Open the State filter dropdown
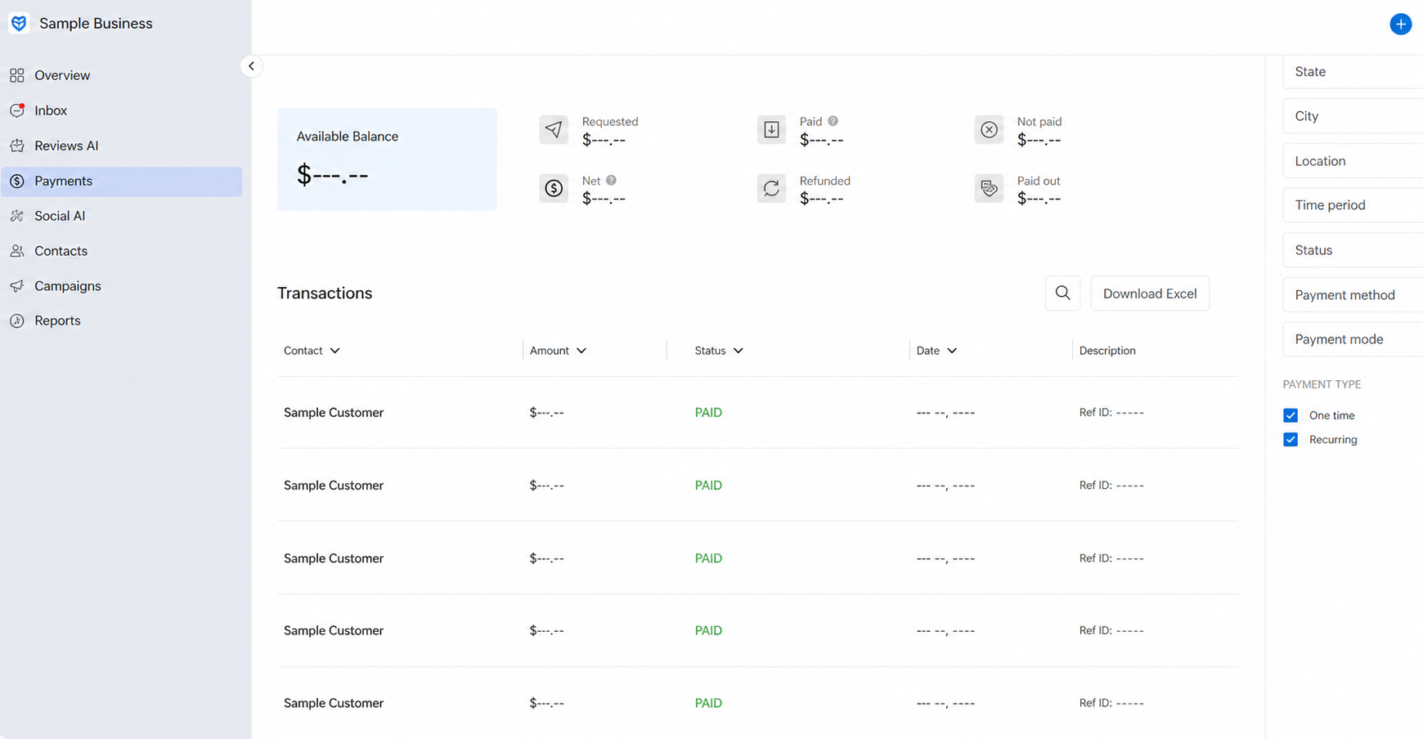Screen dimensions: 1423x739 click(1353, 72)
